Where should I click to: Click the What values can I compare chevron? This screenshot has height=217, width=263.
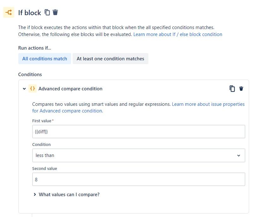point(35,194)
